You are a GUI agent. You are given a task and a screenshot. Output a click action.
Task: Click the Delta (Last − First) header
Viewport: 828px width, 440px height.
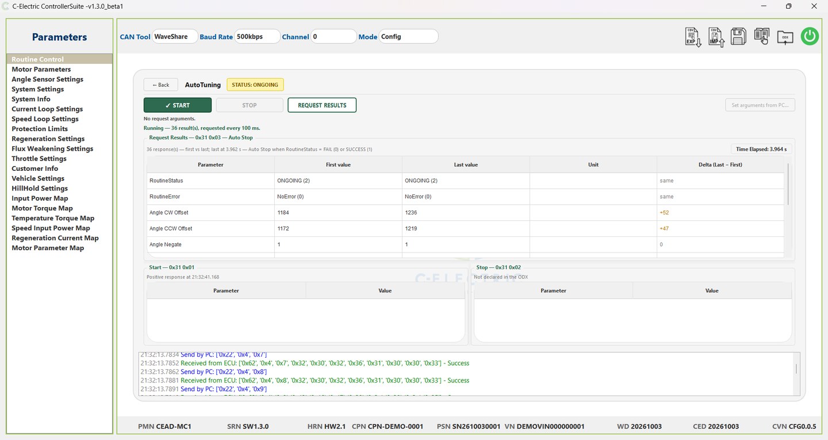tap(720, 164)
